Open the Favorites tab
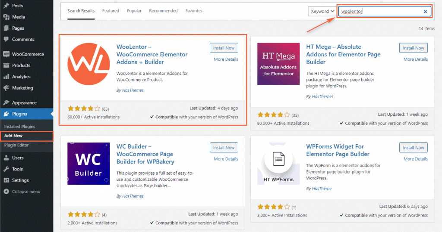Viewport: 442px width, 232px height. coord(194,11)
